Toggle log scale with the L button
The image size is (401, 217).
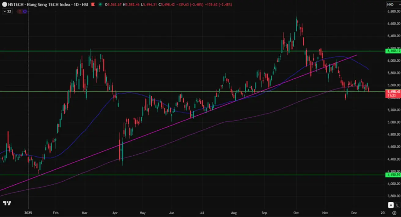(396, 205)
